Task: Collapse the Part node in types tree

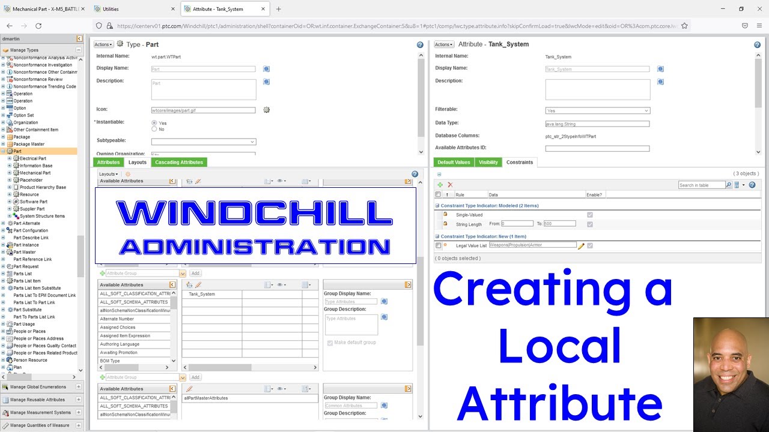Action: [3, 151]
